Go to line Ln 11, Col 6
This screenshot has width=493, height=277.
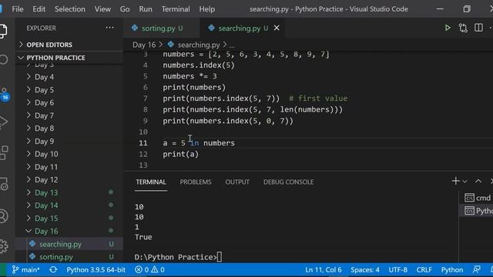(324, 270)
